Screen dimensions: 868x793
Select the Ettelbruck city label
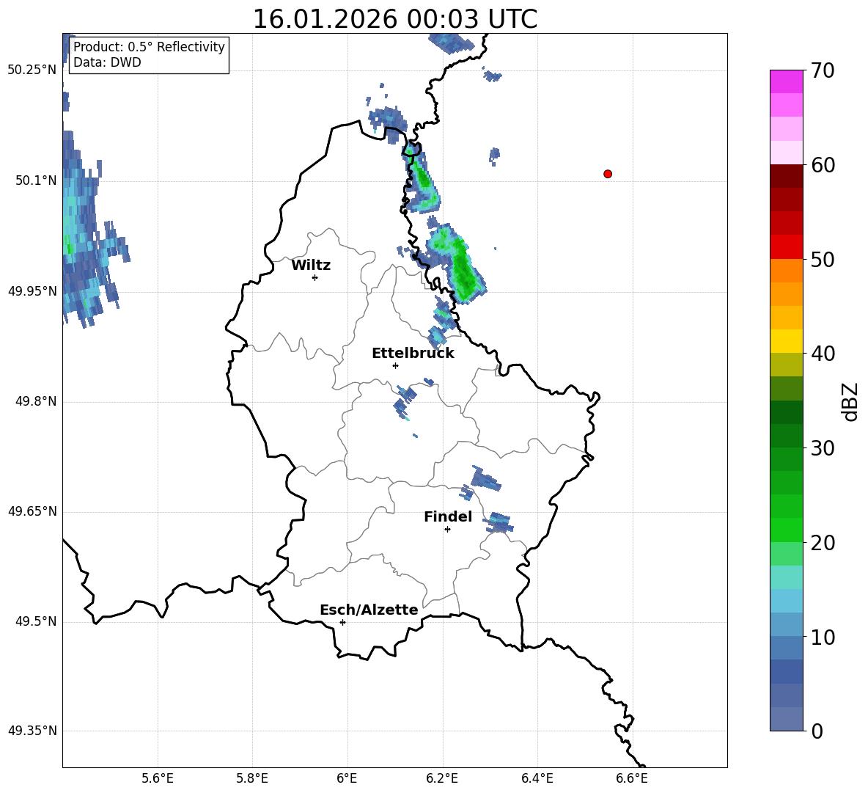[413, 354]
